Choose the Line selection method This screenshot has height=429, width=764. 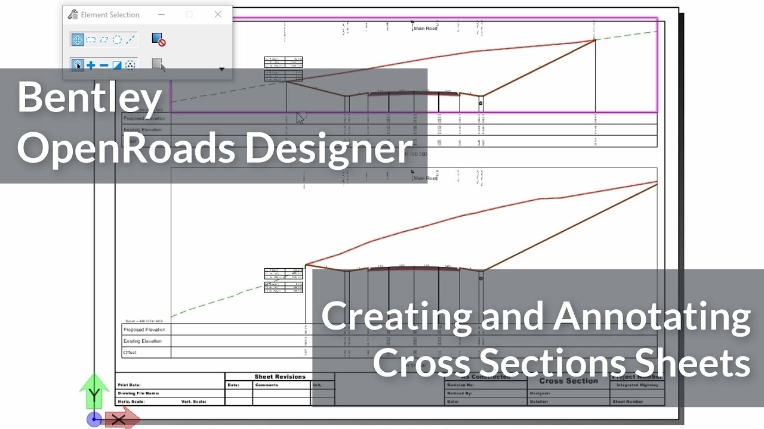coord(131,40)
